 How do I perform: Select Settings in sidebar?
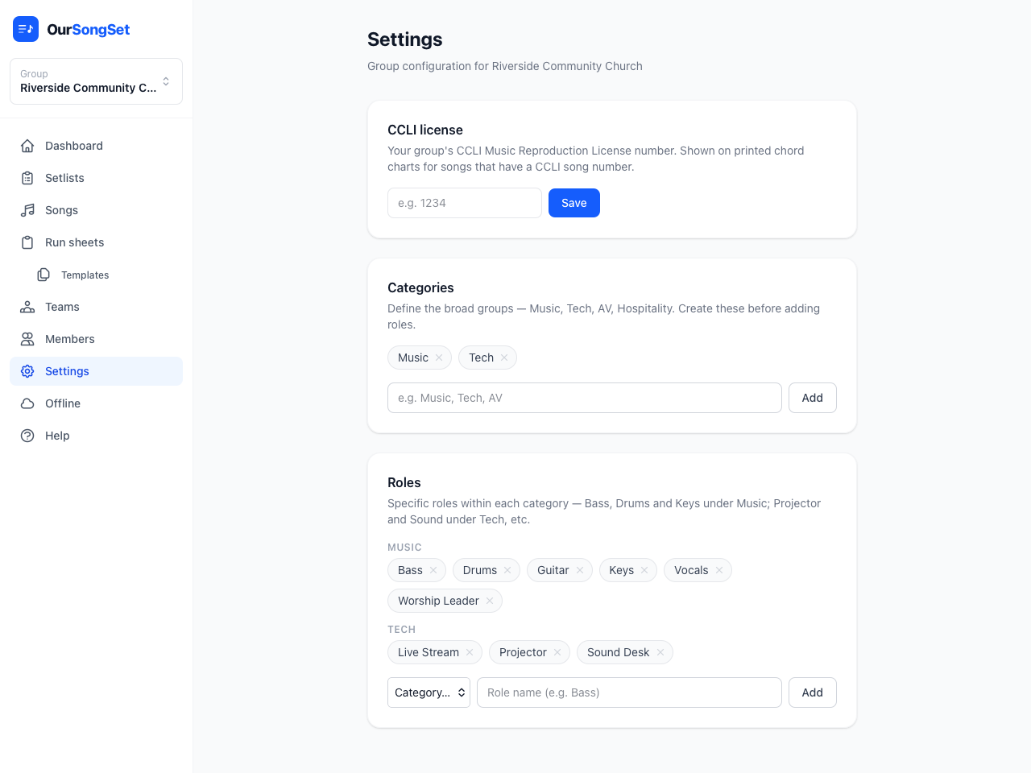[x=96, y=371]
